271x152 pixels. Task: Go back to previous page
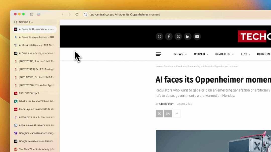(63, 15)
